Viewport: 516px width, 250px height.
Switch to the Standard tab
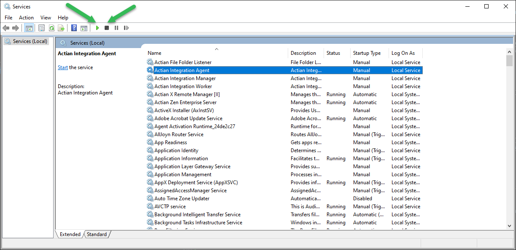click(x=97, y=234)
